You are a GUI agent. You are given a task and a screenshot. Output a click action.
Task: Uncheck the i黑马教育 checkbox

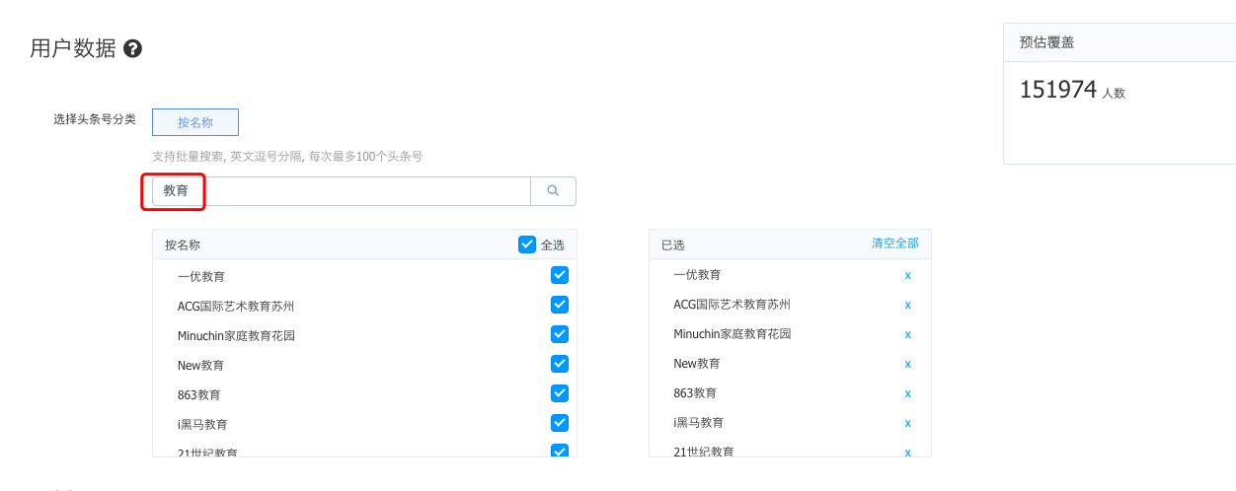click(560, 423)
